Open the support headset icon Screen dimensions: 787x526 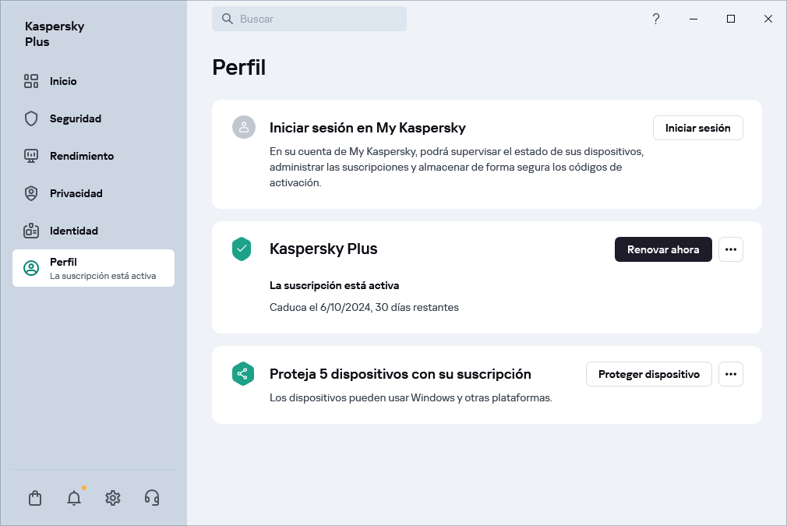[152, 498]
